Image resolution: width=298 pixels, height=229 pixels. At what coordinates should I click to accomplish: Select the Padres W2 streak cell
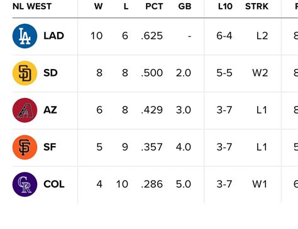tap(260, 73)
